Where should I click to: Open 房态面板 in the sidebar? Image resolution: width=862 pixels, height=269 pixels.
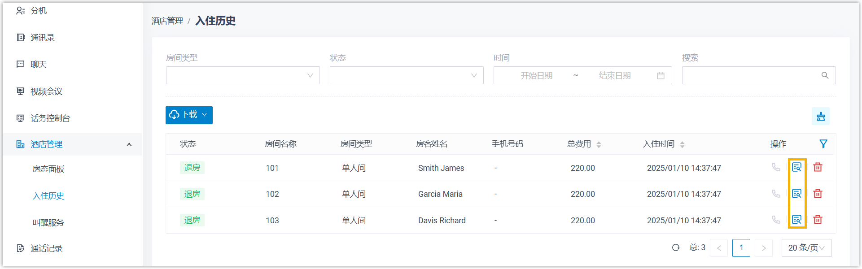pyautogui.click(x=48, y=169)
